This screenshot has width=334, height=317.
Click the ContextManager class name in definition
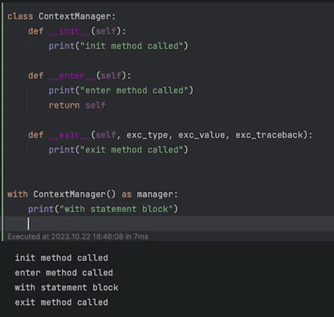click(x=75, y=16)
